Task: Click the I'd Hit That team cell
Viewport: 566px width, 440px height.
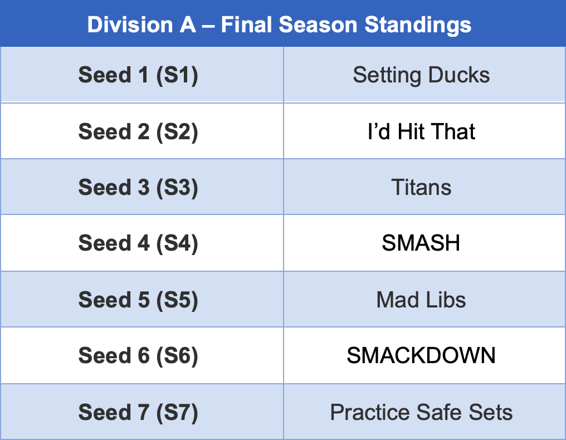Action: click(421, 131)
